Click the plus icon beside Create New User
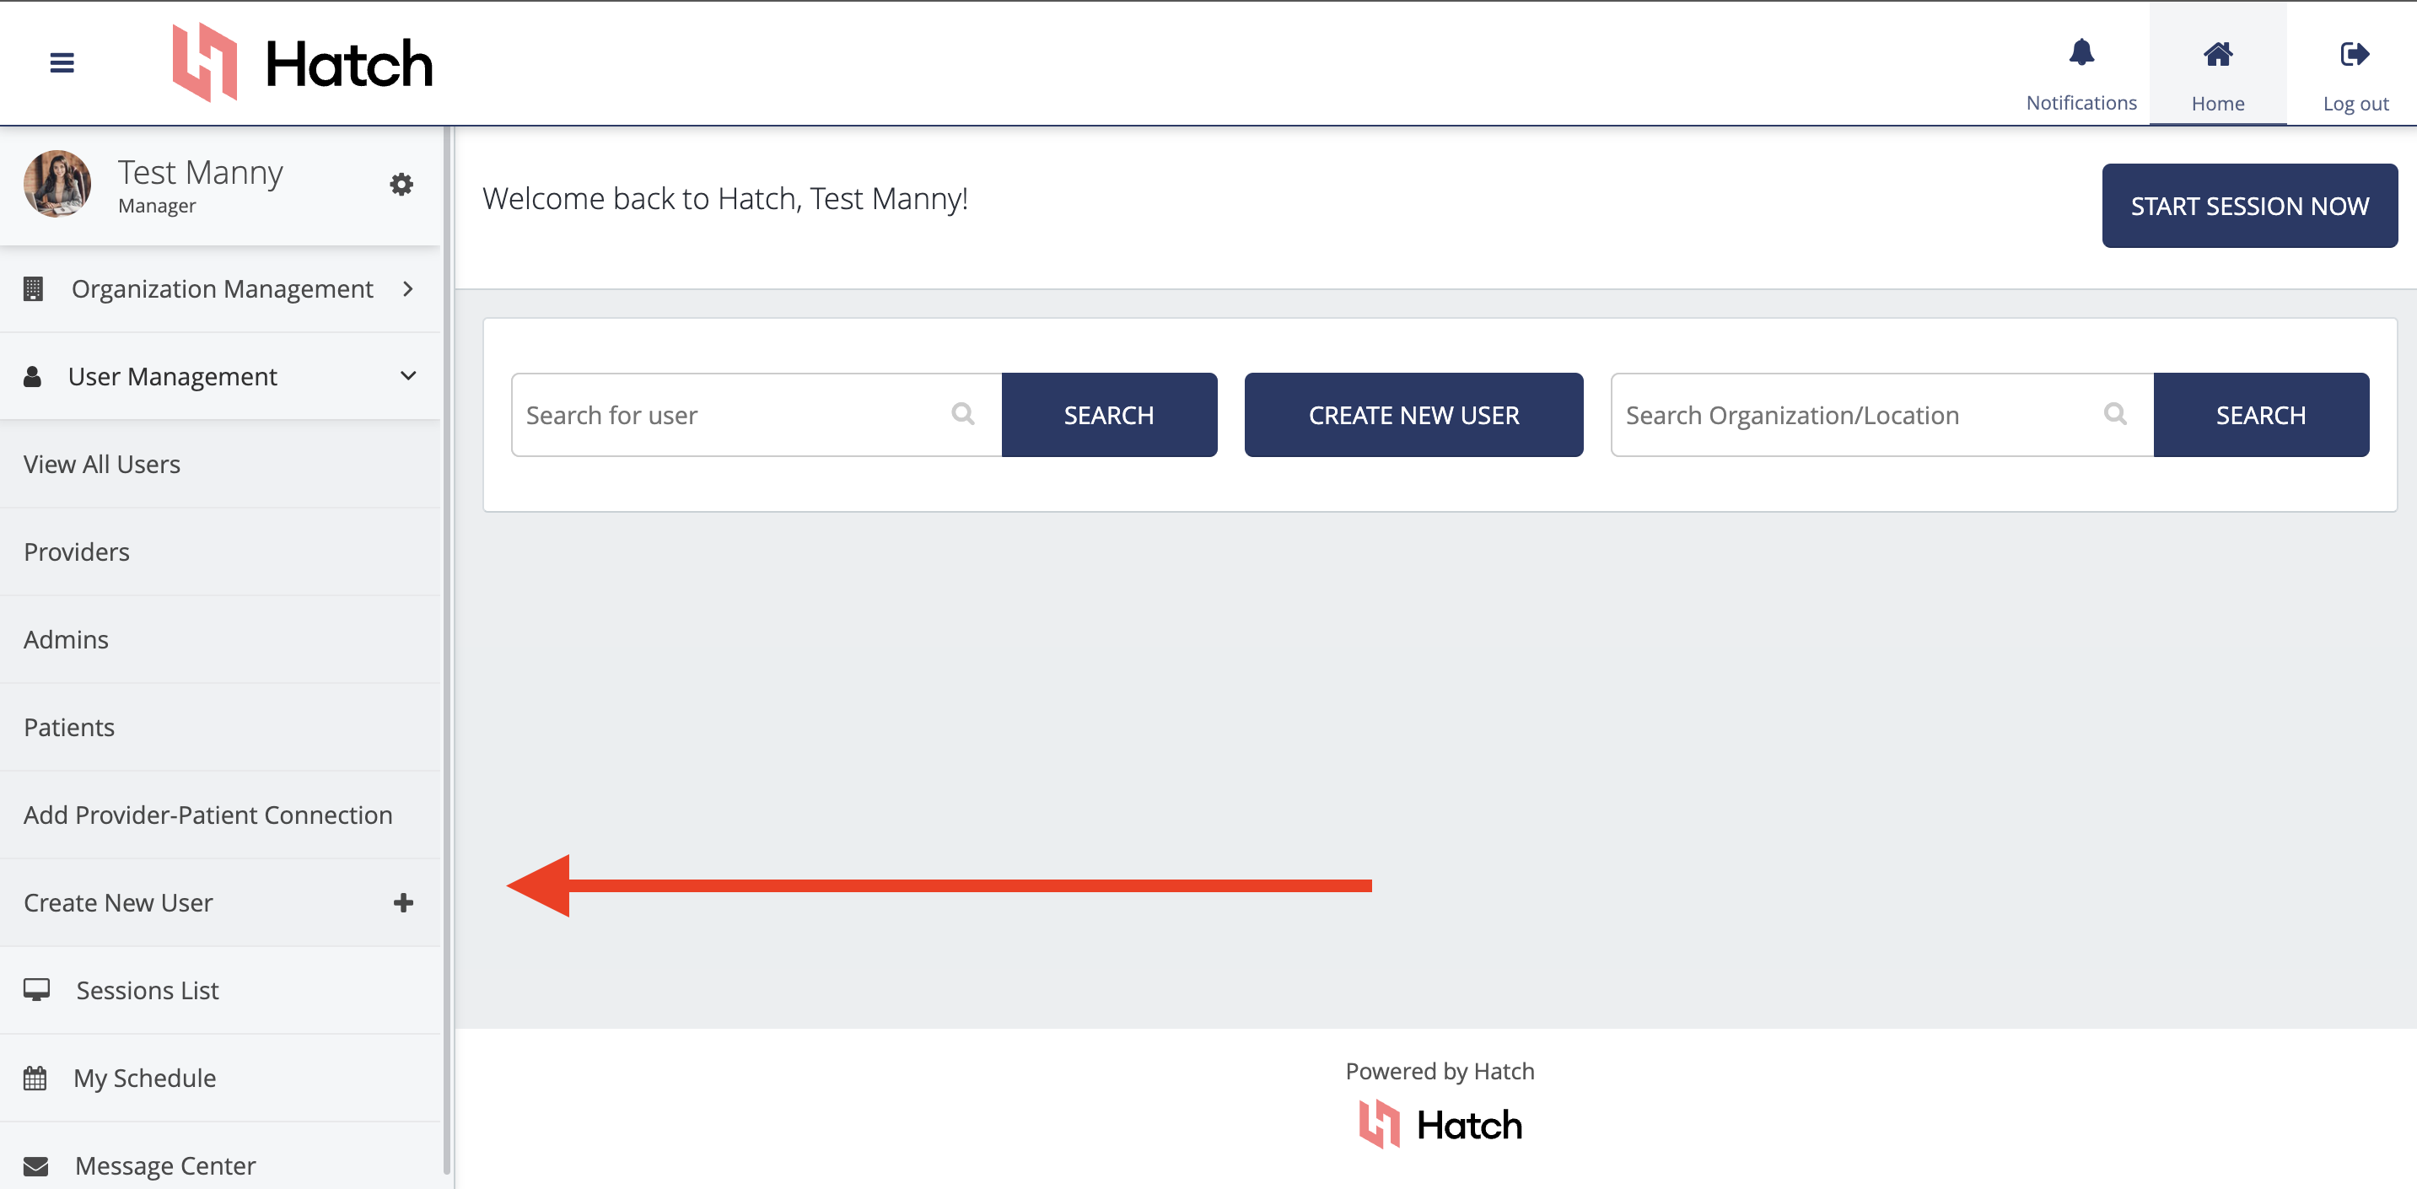This screenshot has width=2417, height=1189. pyautogui.click(x=403, y=903)
